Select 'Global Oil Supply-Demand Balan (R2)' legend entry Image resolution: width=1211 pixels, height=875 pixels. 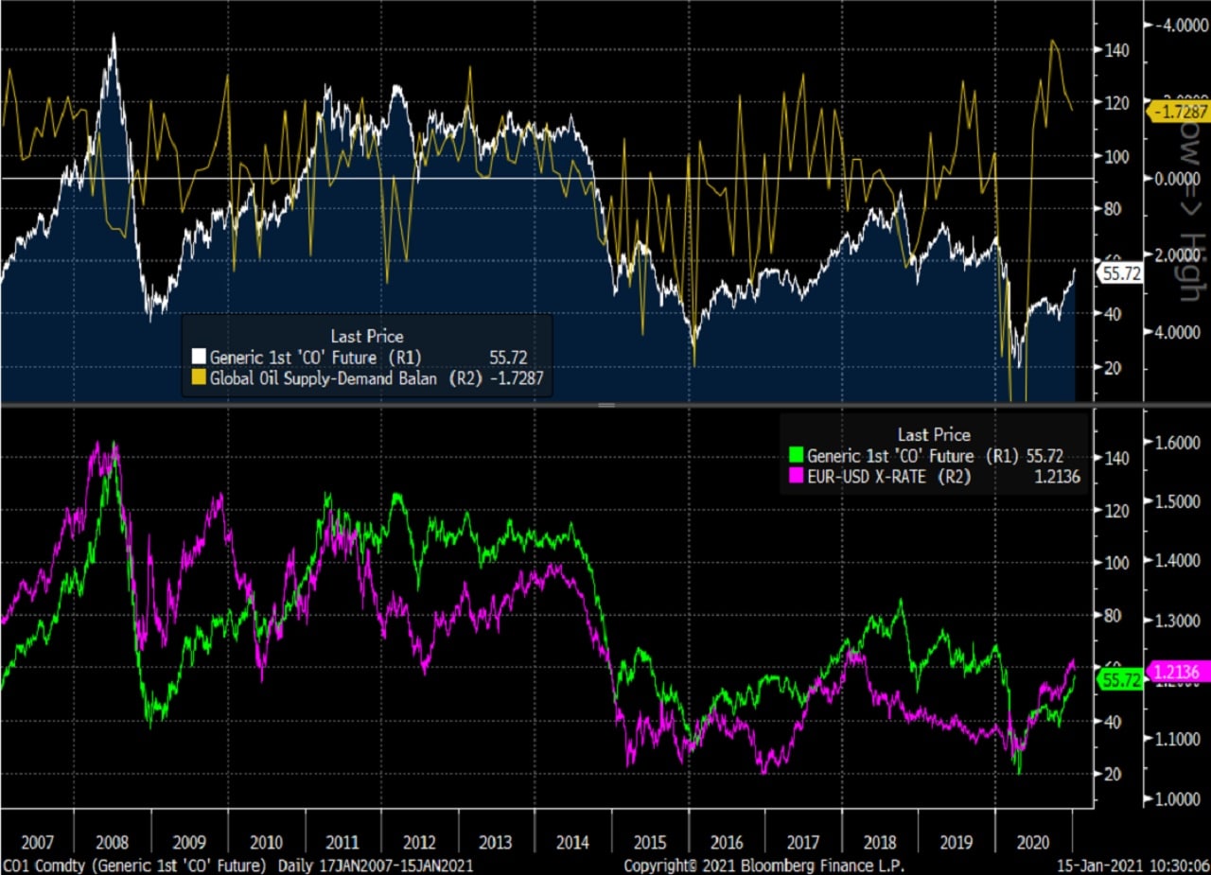(x=346, y=378)
